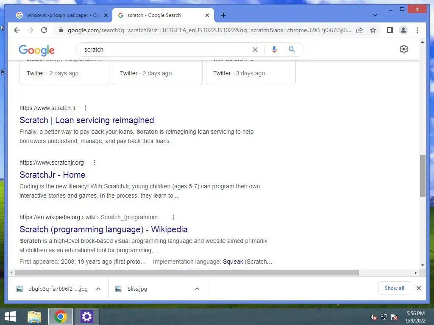Viewport: 434px width, 325px height.
Task: Open the flag notification tray icon
Action: pyautogui.click(x=394, y=317)
